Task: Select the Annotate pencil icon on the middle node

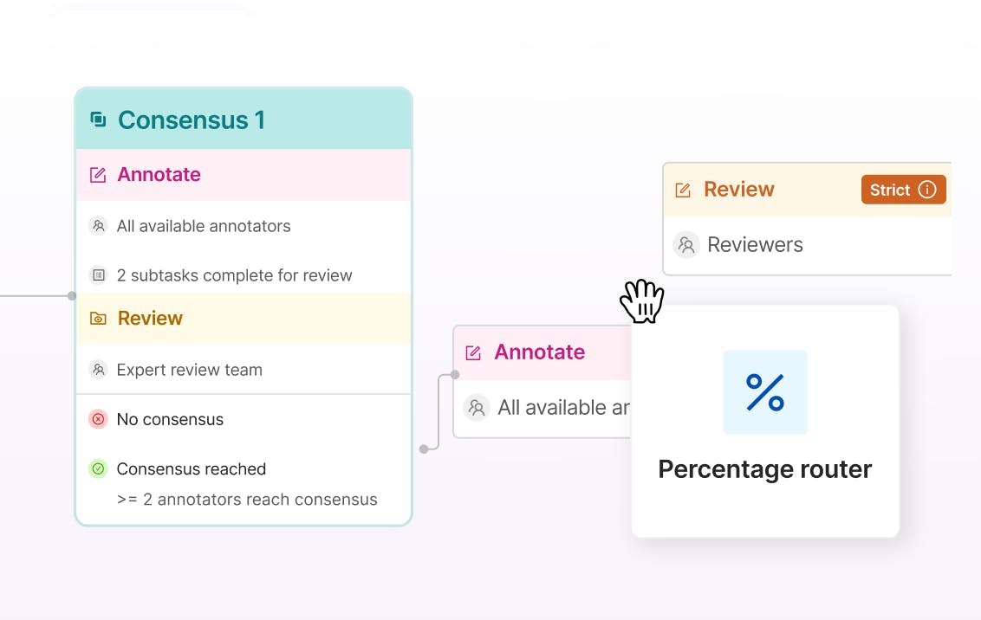Action: pyautogui.click(x=474, y=352)
